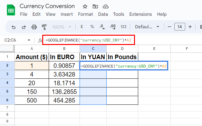Select the Paint format tool

(x=44, y=27)
